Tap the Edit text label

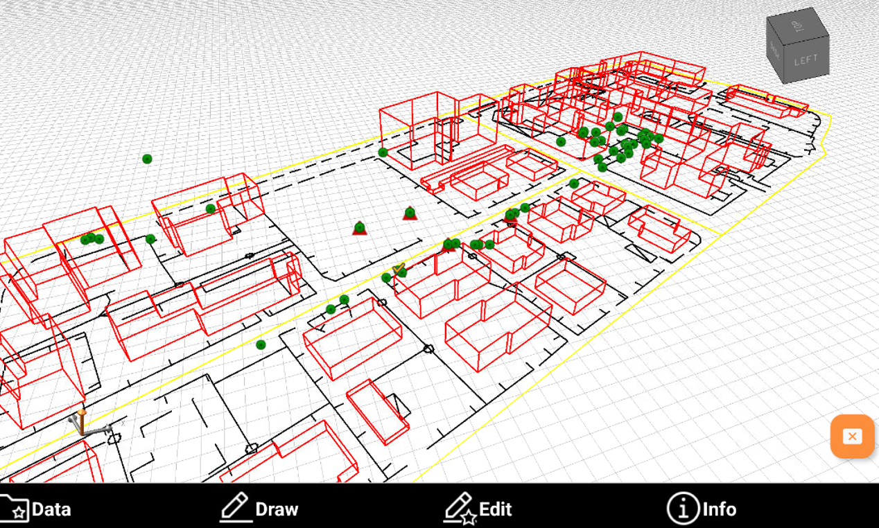pyautogui.click(x=495, y=509)
